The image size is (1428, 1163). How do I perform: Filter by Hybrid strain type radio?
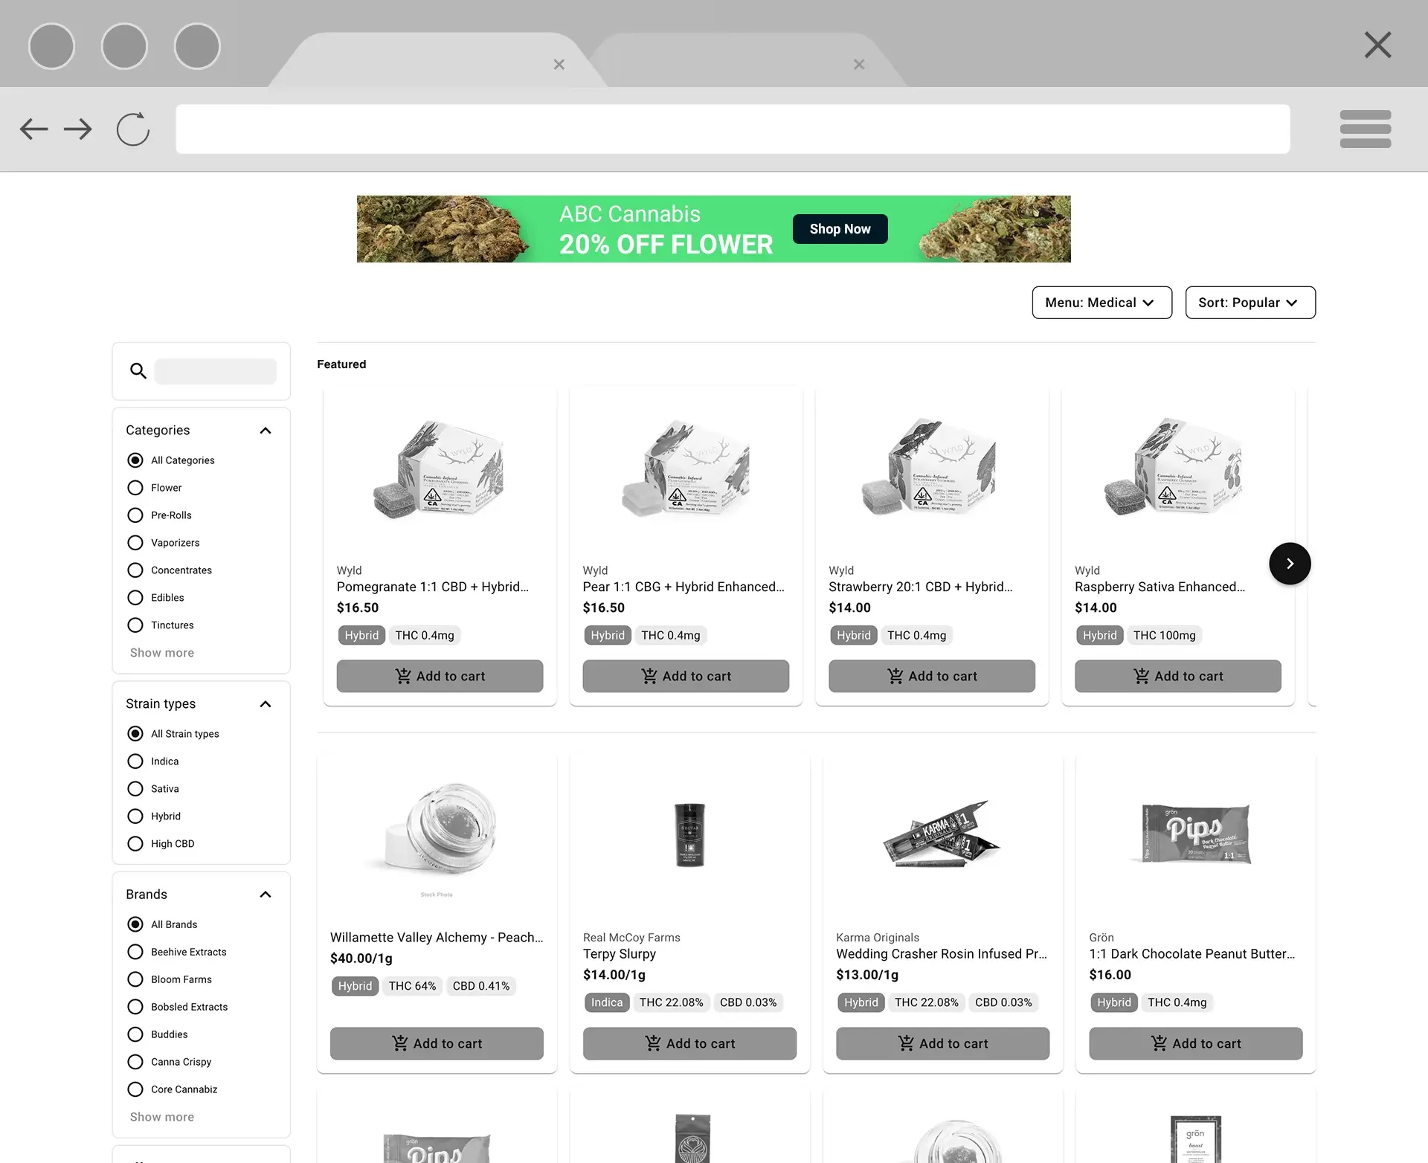coord(135,816)
